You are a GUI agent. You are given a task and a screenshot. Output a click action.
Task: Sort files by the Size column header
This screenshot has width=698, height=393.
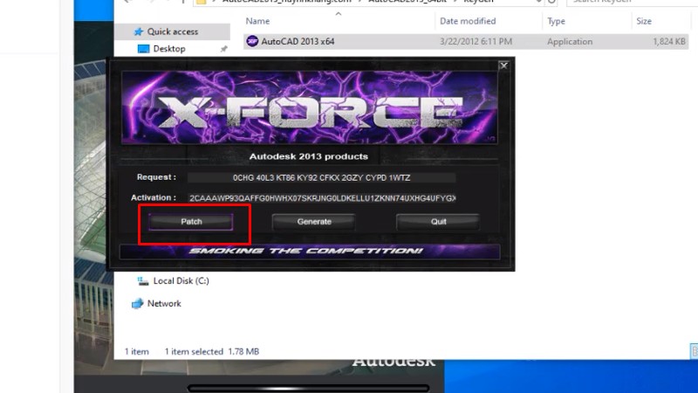(644, 20)
